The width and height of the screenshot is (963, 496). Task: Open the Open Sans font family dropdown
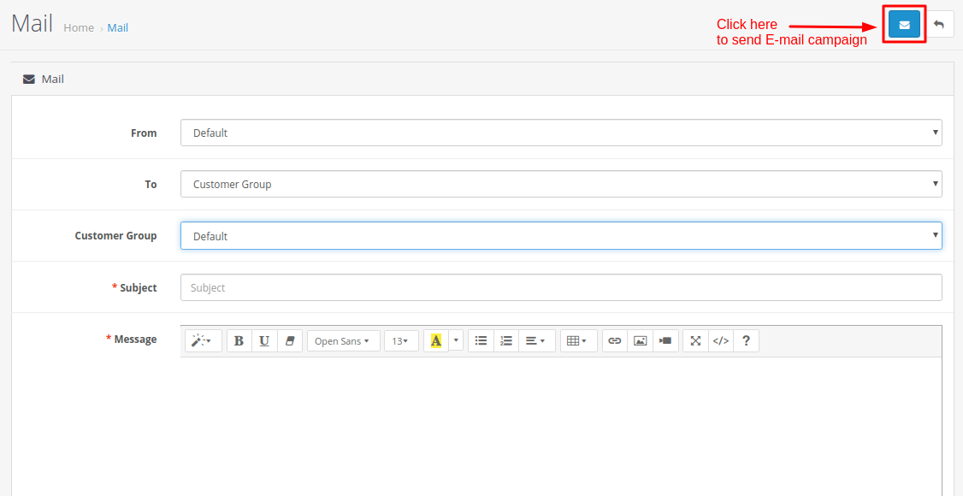(x=343, y=340)
